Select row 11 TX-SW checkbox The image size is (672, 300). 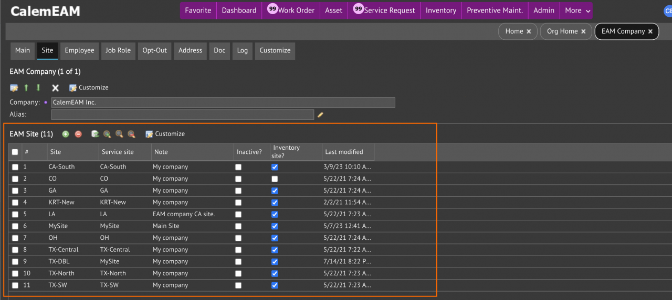click(15, 285)
